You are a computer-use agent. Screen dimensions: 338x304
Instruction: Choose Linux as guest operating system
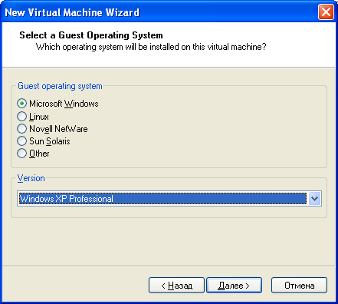coord(22,117)
